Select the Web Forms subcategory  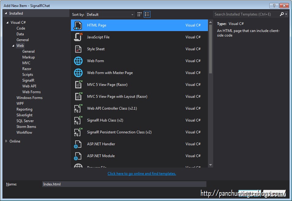(31, 92)
